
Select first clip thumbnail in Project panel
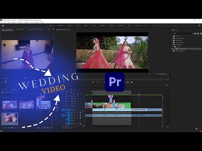10,105
